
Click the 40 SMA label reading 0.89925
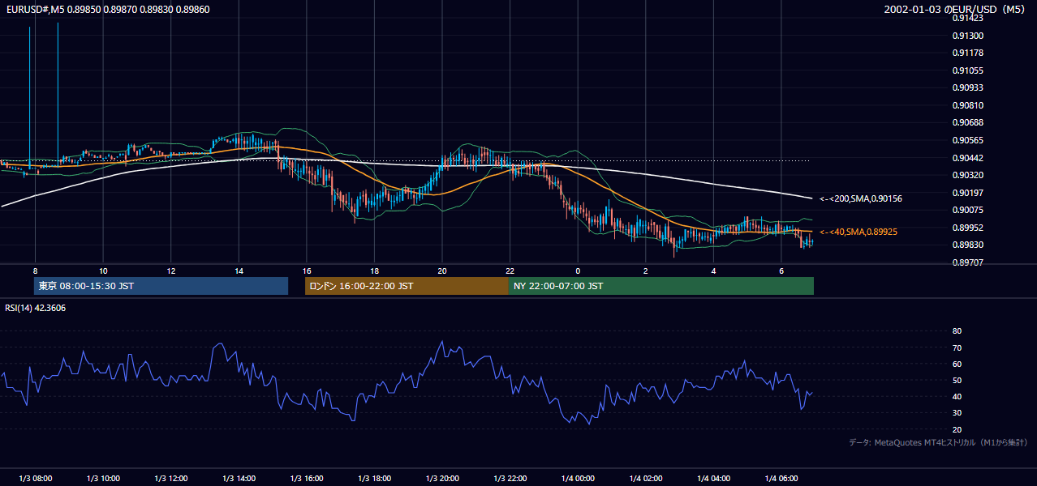[x=858, y=232]
